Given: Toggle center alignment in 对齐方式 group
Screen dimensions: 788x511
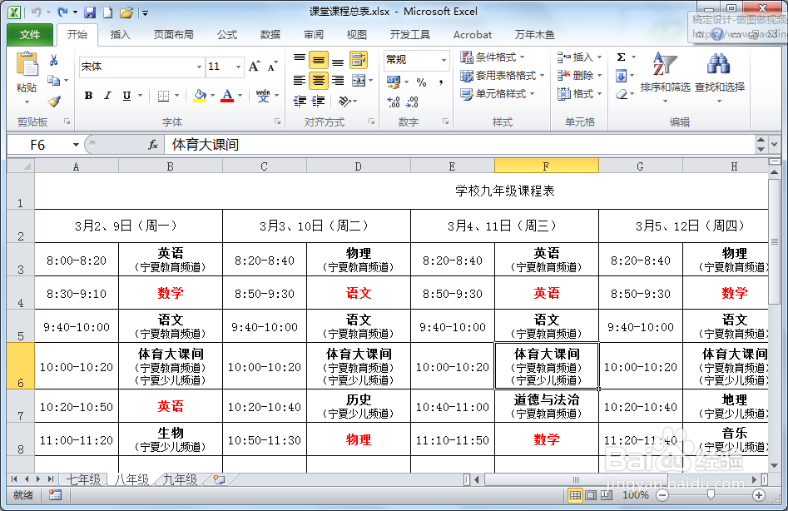Looking at the screenshot, I should [318, 78].
